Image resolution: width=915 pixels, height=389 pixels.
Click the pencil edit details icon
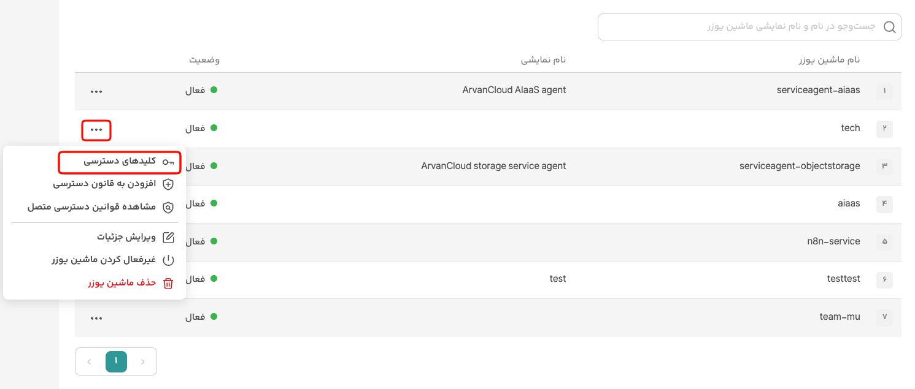point(168,237)
